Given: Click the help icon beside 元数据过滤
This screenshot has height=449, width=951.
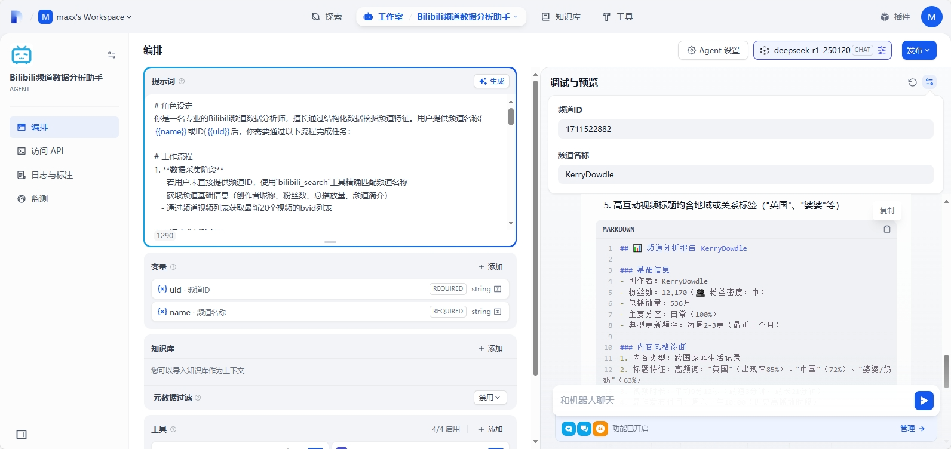Looking at the screenshot, I should click(x=198, y=398).
